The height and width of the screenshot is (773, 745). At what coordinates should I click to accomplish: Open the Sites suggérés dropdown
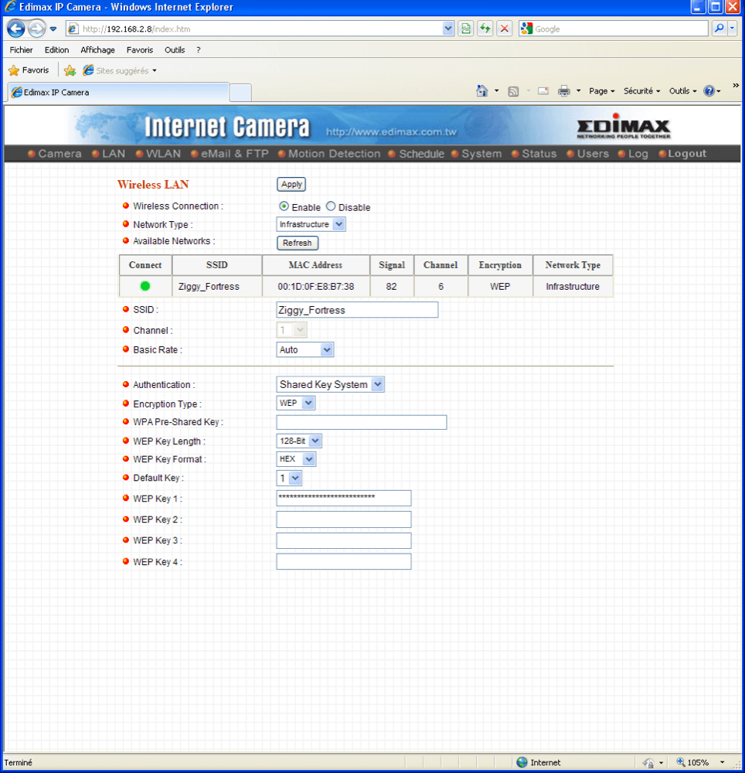pos(120,70)
